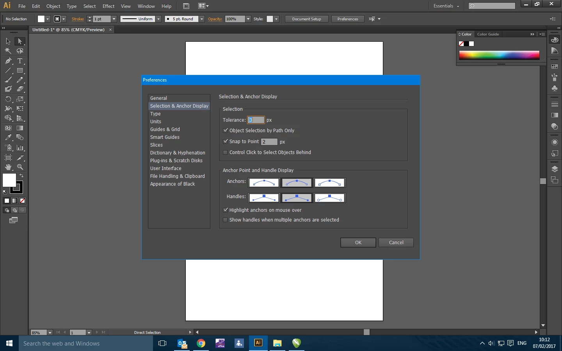562x351 pixels.
Task: Select the Scale tool
Action: 20,99
